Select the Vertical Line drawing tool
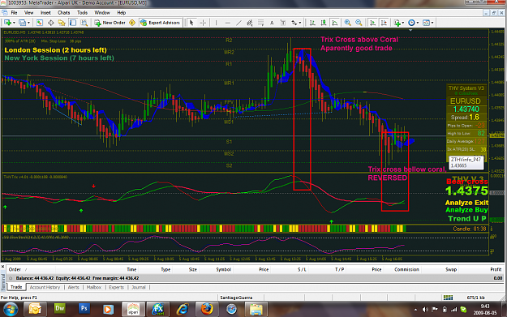 [216, 23]
